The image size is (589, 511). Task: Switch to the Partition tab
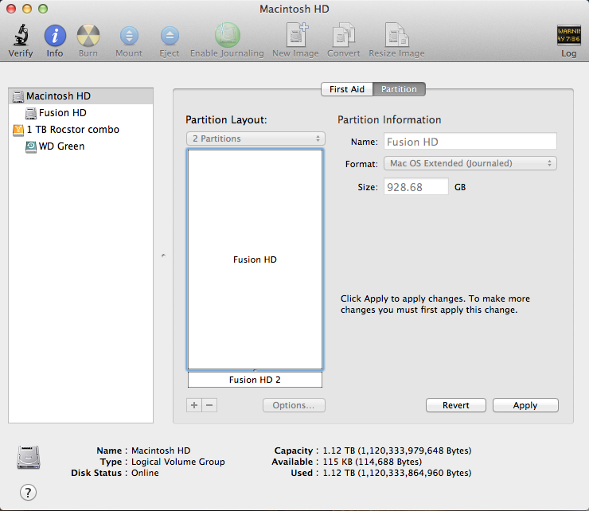(x=399, y=89)
